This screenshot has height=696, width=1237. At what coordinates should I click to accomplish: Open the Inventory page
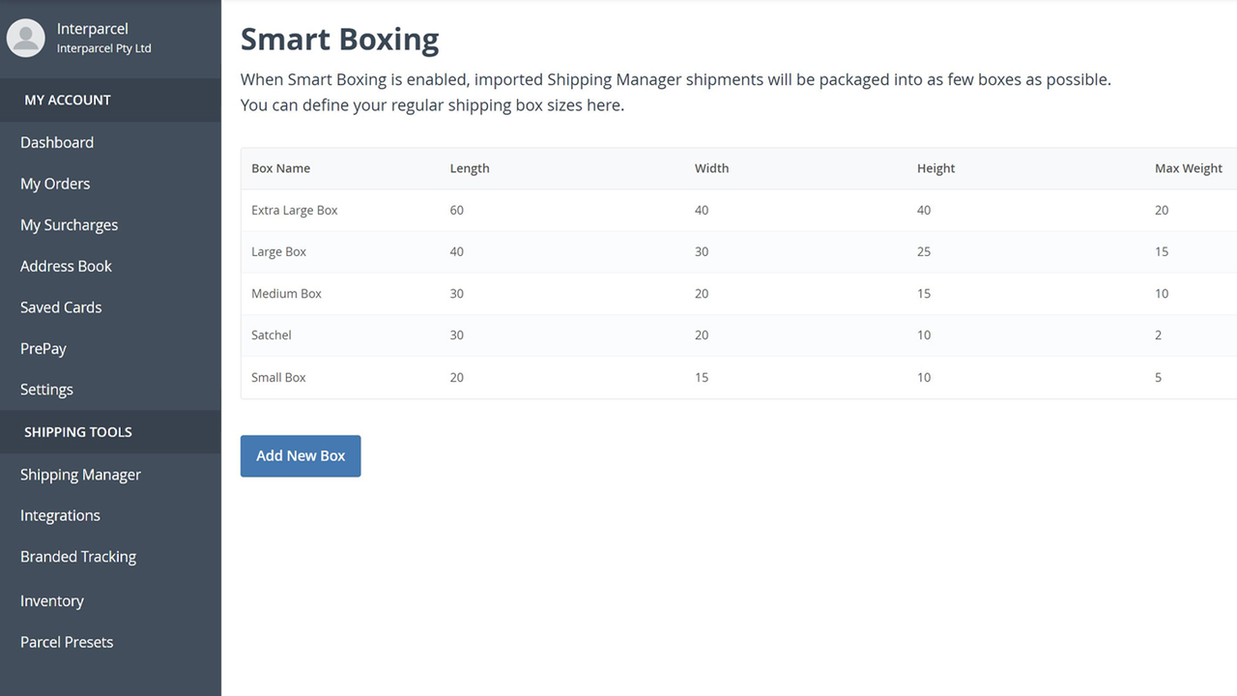coord(51,600)
